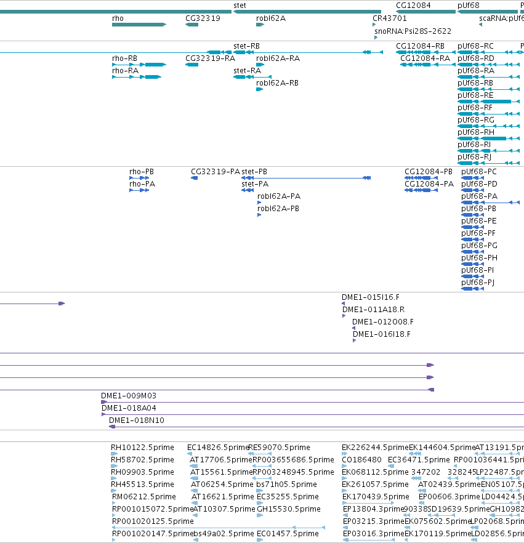The width and height of the screenshot is (524, 543).
Task: Click the AT15561.5prime EST label
Action: [221, 472]
